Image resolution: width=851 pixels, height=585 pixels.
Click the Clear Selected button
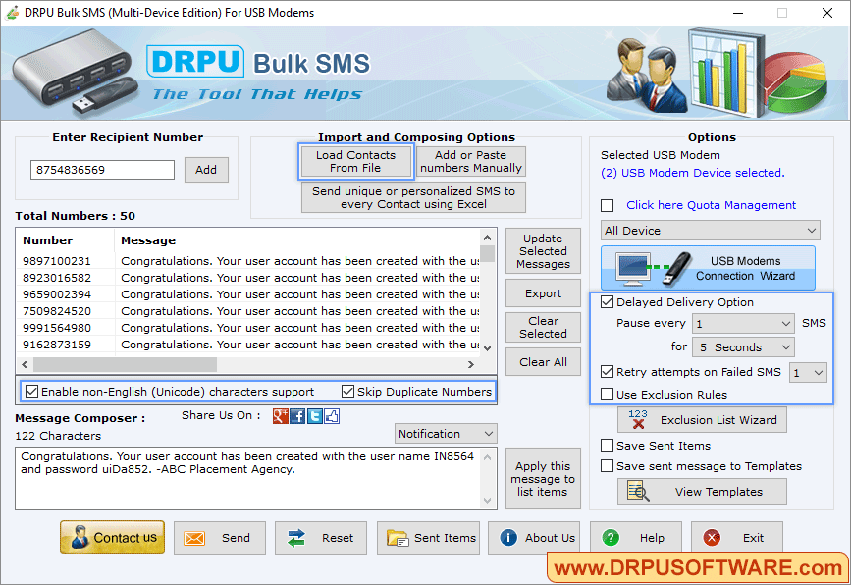[x=543, y=327]
